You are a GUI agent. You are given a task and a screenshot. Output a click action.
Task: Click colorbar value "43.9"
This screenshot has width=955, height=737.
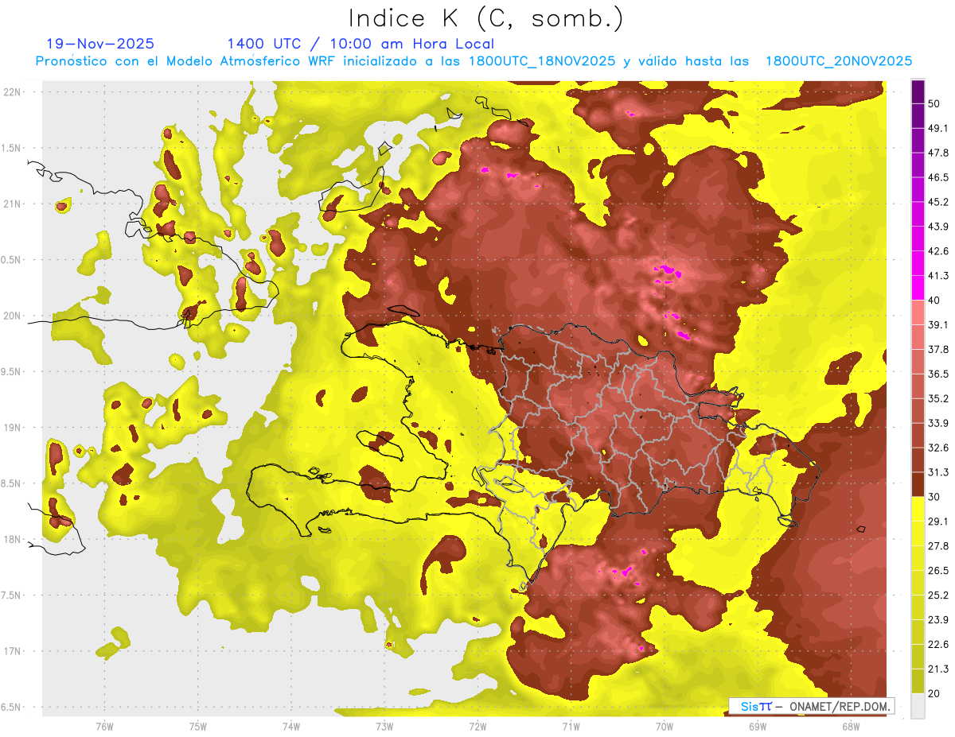938,227
